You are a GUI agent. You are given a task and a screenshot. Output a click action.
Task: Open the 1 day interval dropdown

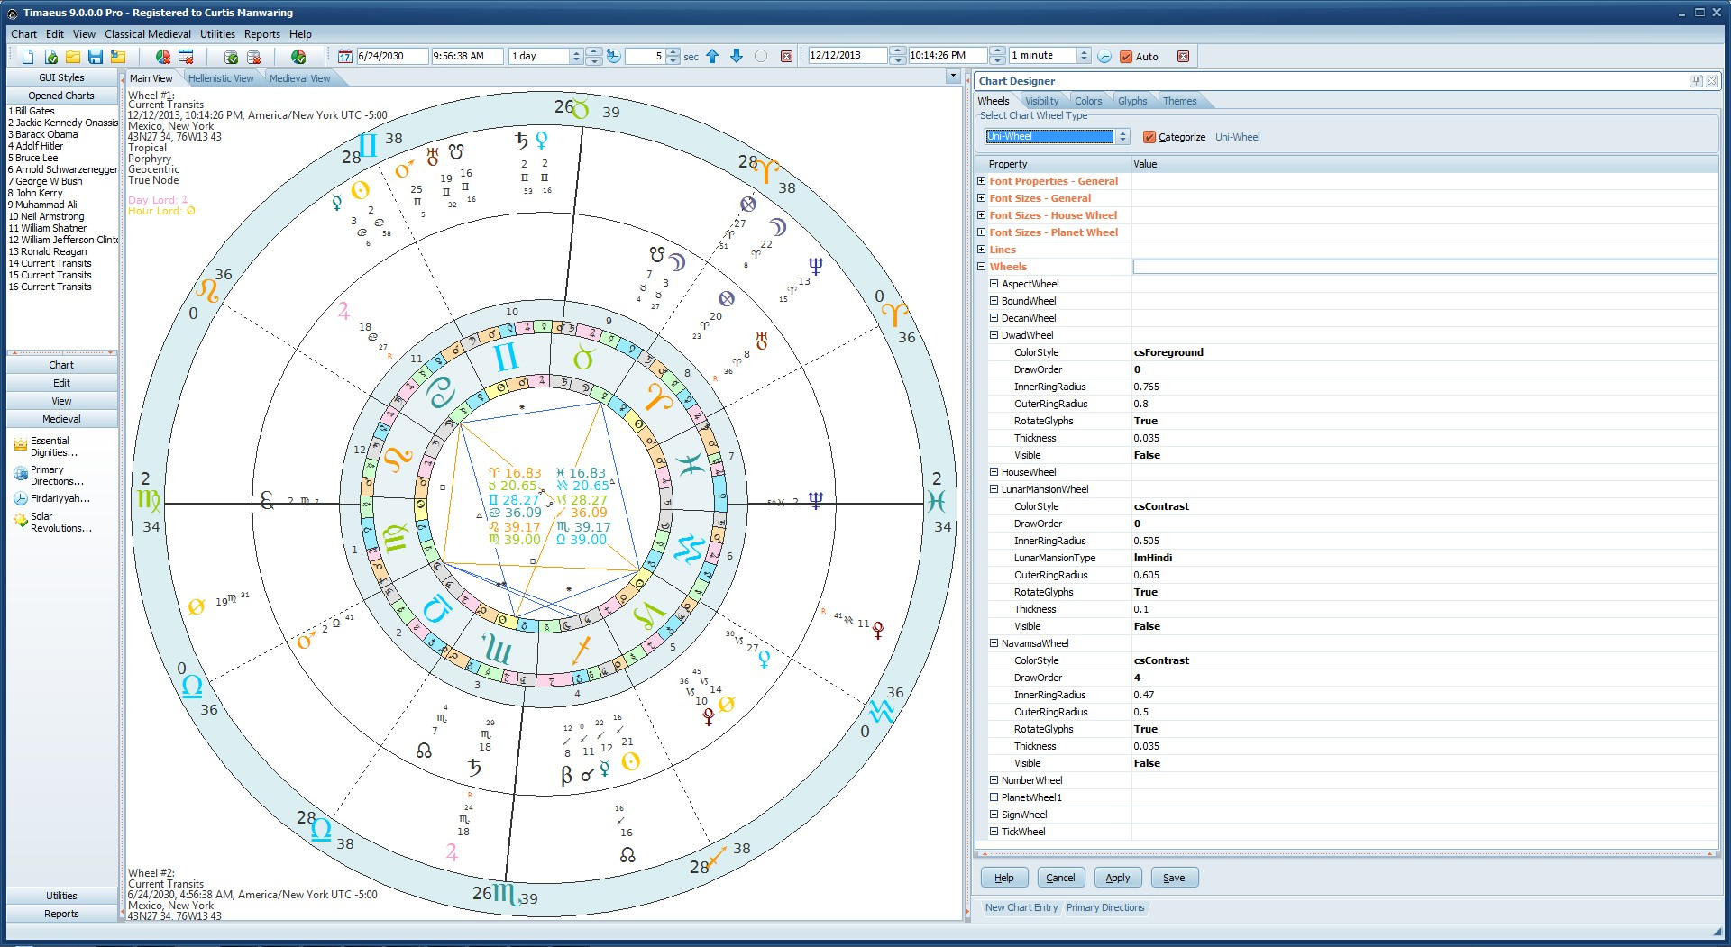coord(575,56)
